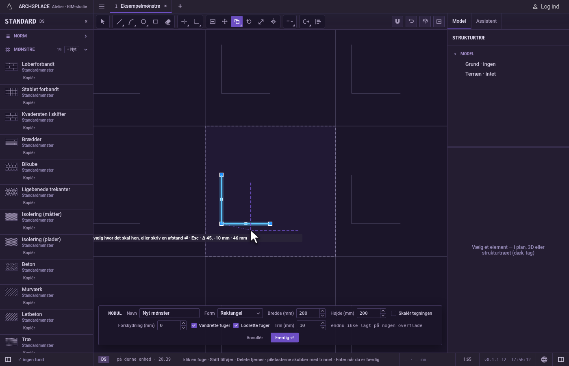The image size is (569, 366).
Task: Select the move tool with four arrows
Action: pos(225,22)
